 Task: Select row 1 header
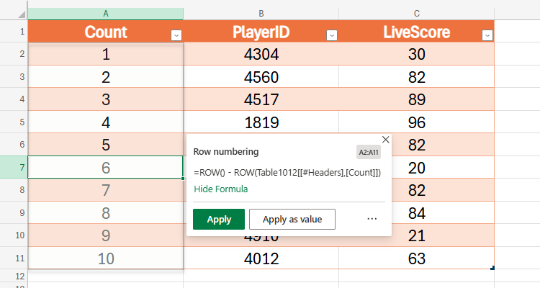click(14, 32)
